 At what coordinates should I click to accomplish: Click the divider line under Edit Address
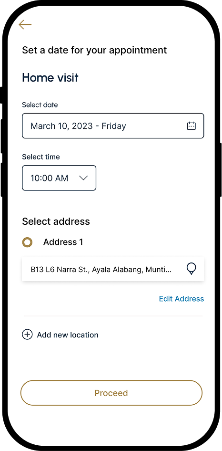click(113, 316)
